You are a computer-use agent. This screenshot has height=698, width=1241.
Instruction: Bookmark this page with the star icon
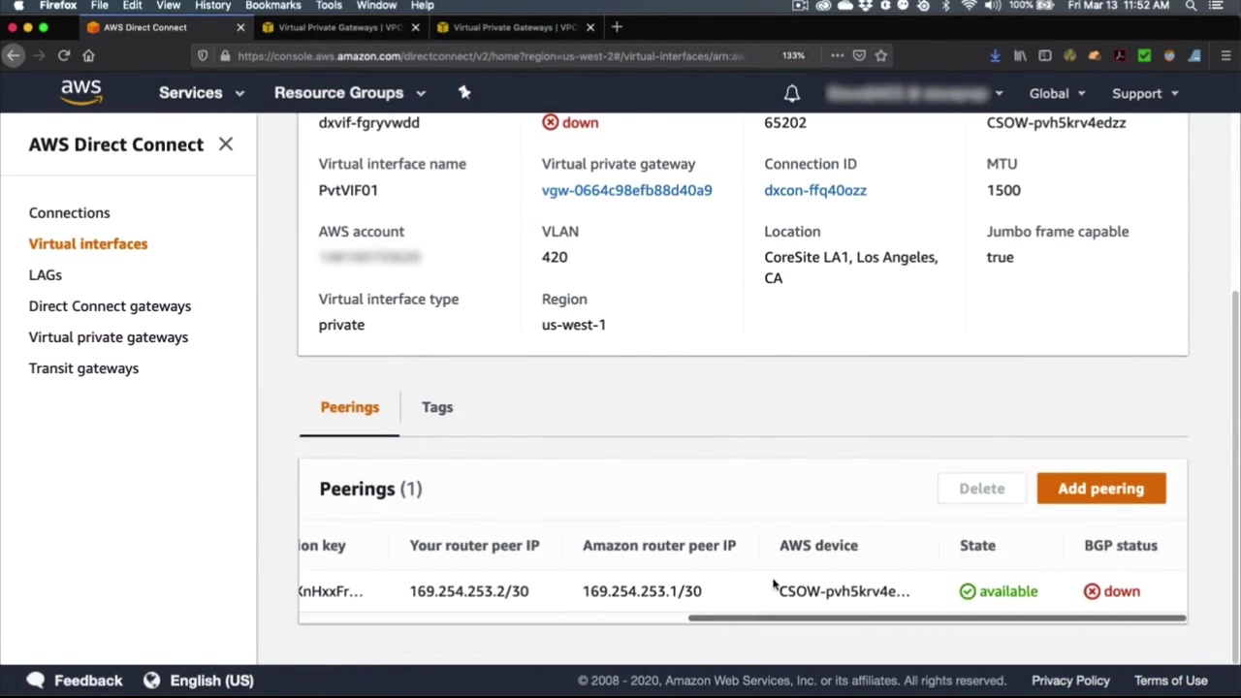pyautogui.click(x=881, y=55)
